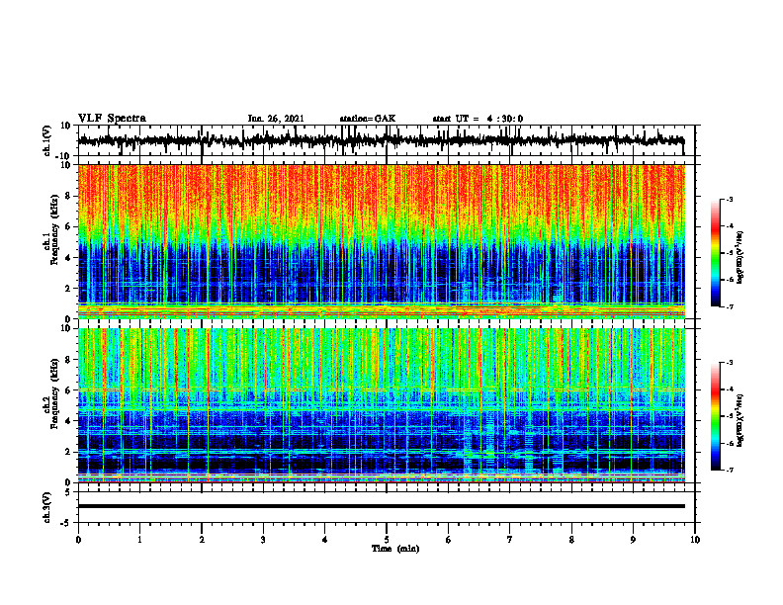Click the "6" kHz tick on ch.1 spectrogram

(68, 227)
